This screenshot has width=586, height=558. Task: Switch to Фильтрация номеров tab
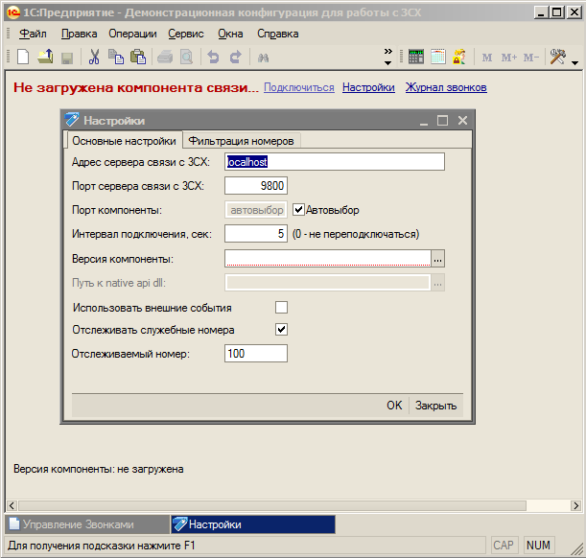[241, 141]
